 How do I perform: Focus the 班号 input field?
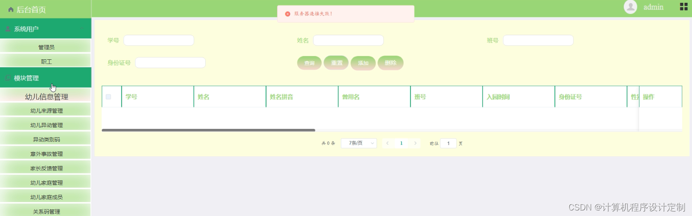point(538,40)
